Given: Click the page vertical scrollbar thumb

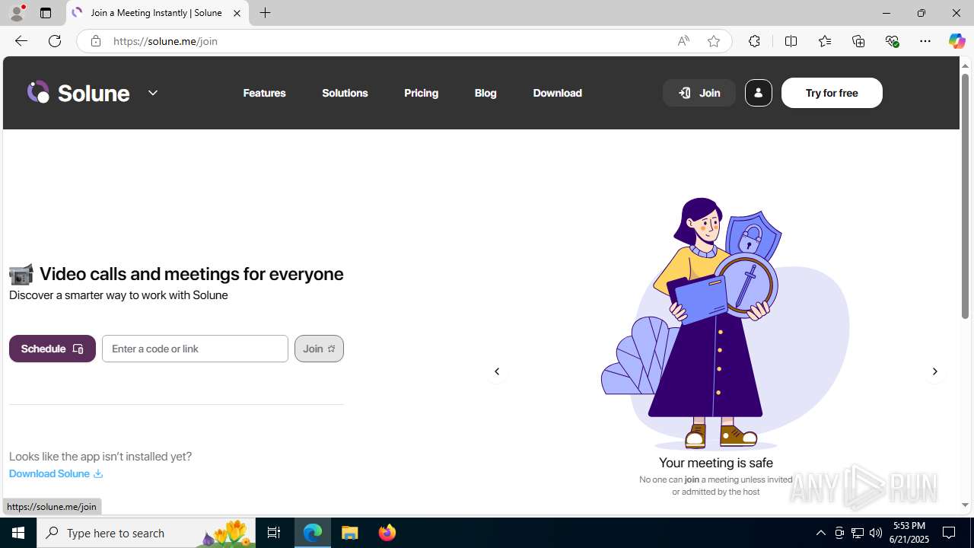Looking at the screenshot, I should (965, 196).
